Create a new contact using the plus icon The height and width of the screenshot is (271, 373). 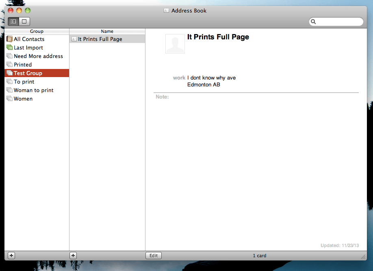pyautogui.click(x=73, y=255)
